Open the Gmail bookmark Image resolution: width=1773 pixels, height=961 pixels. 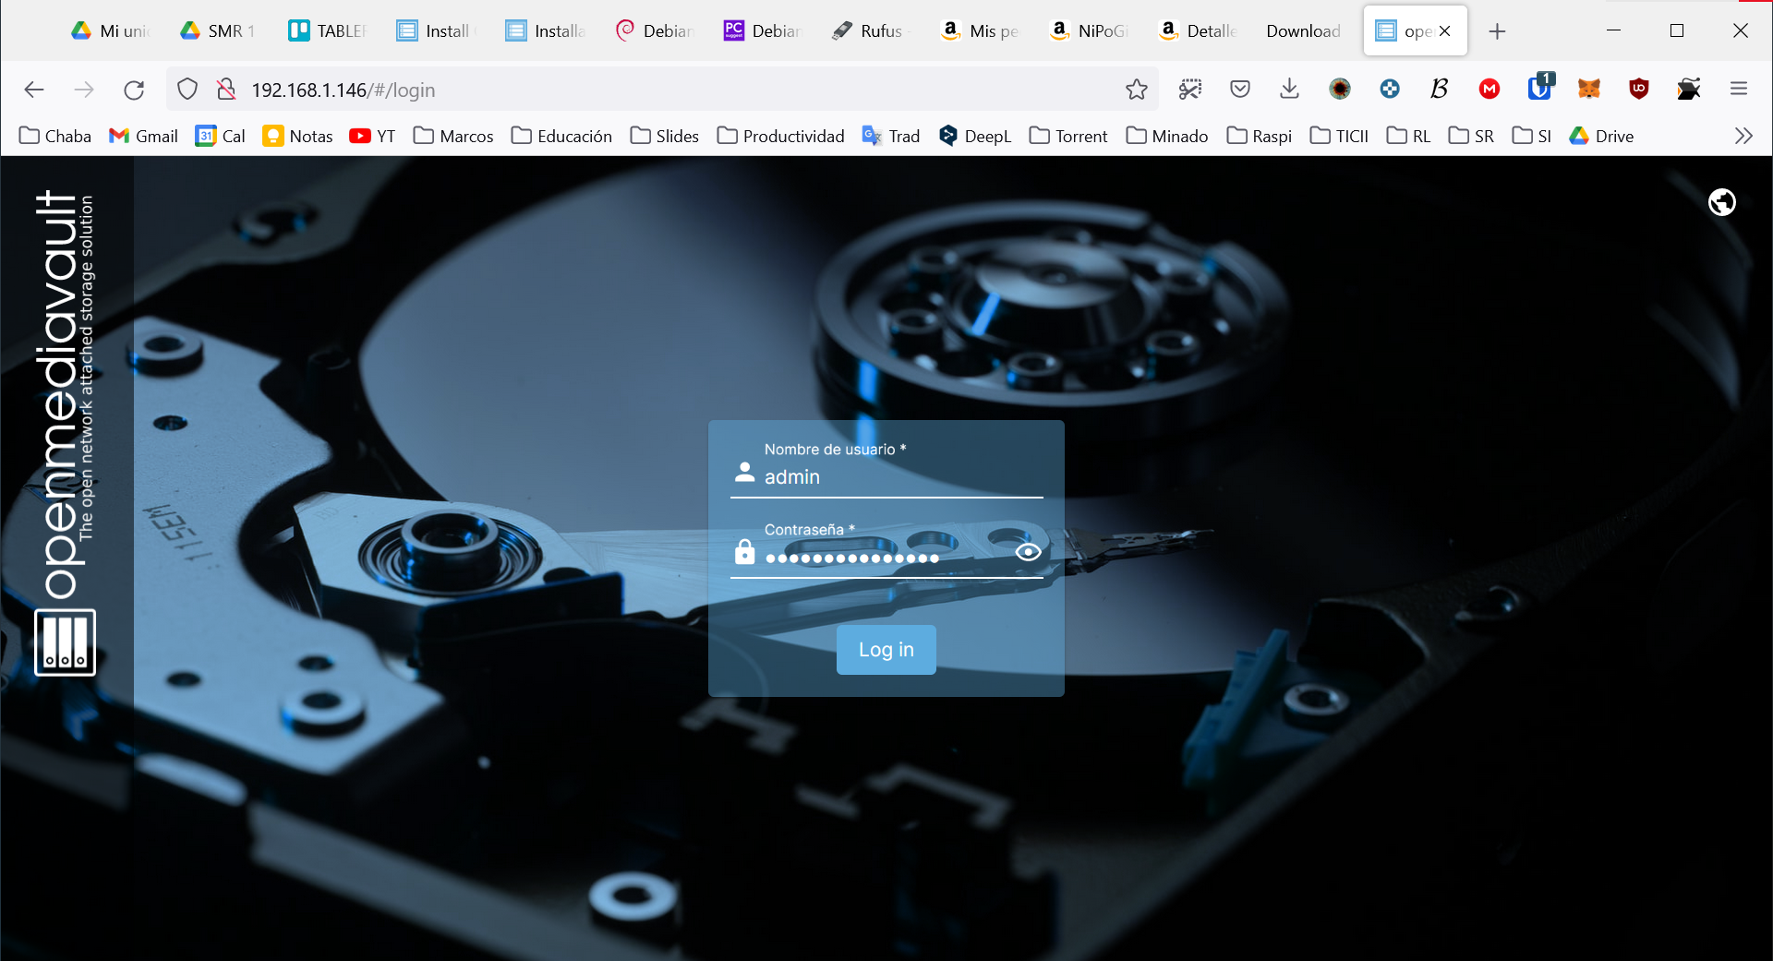tap(142, 136)
